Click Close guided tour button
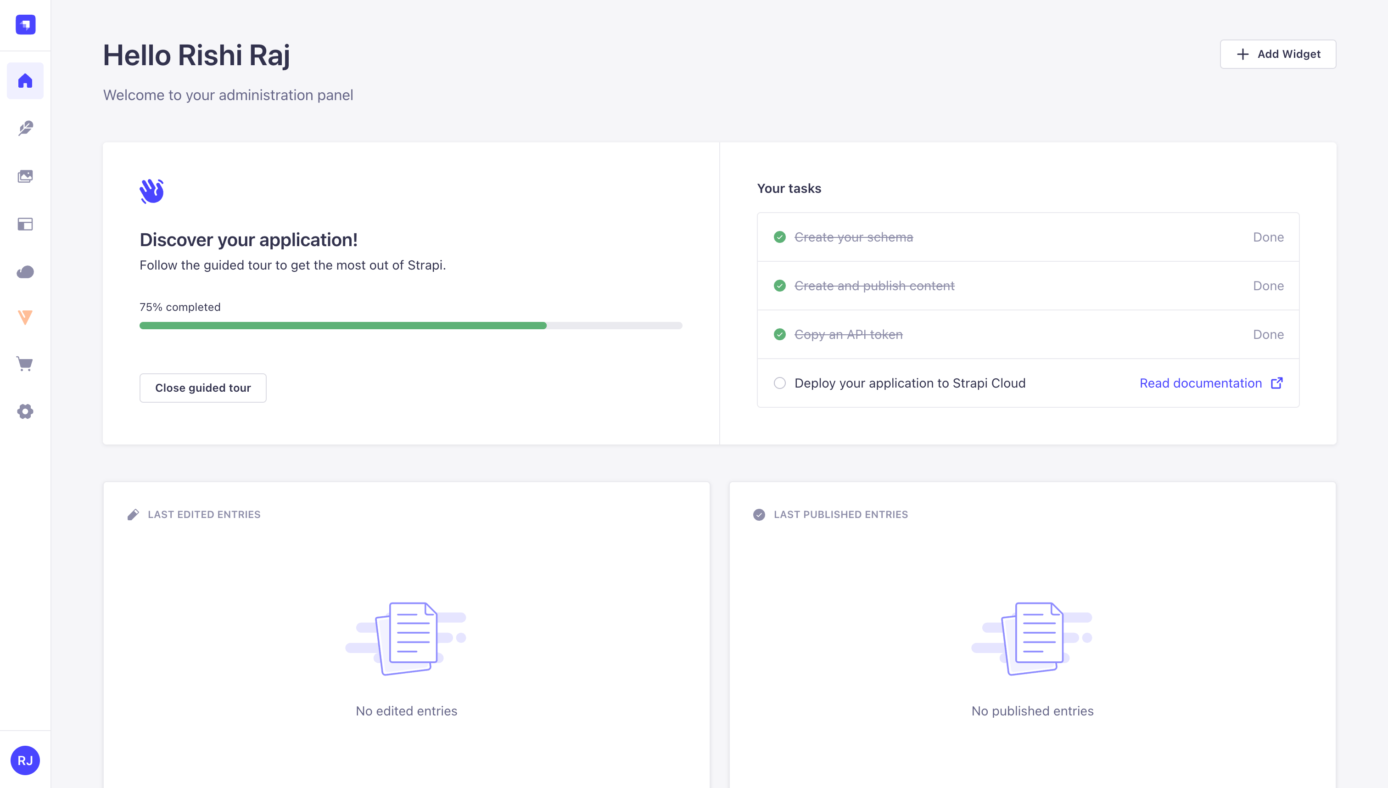The image size is (1388, 788). [203, 388]
